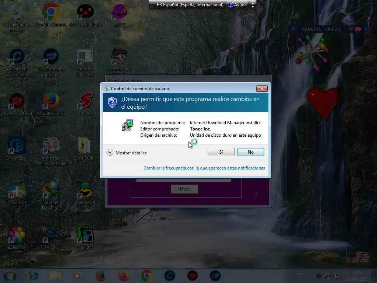Open Internet Explorer from taskbar
Viewport: 377px width, 283px height.
[33, 276]
